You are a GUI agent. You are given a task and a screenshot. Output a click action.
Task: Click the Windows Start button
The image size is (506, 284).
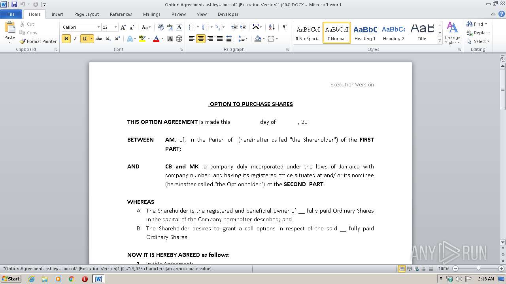click(x=11, y=279)
